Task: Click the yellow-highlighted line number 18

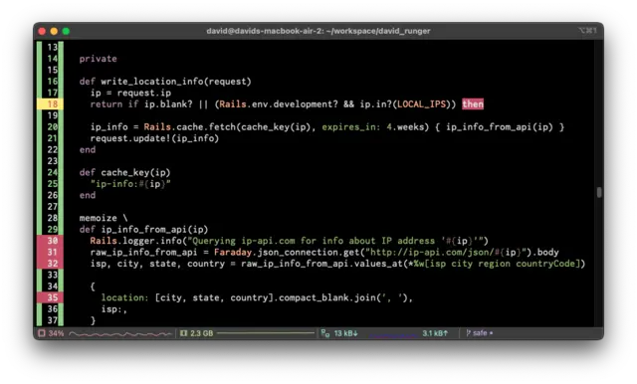Action: point(50,104)
